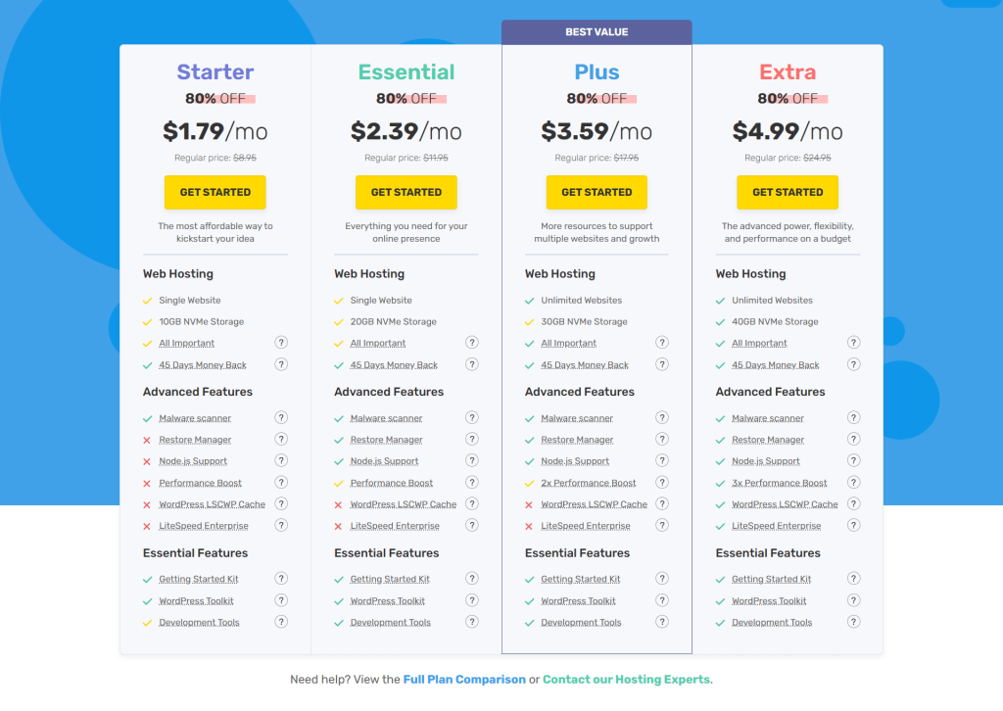Click help icon beside Starter All Important
Image resolution: width=1003 pixels, height=711 pixels.
click(281, 343)
